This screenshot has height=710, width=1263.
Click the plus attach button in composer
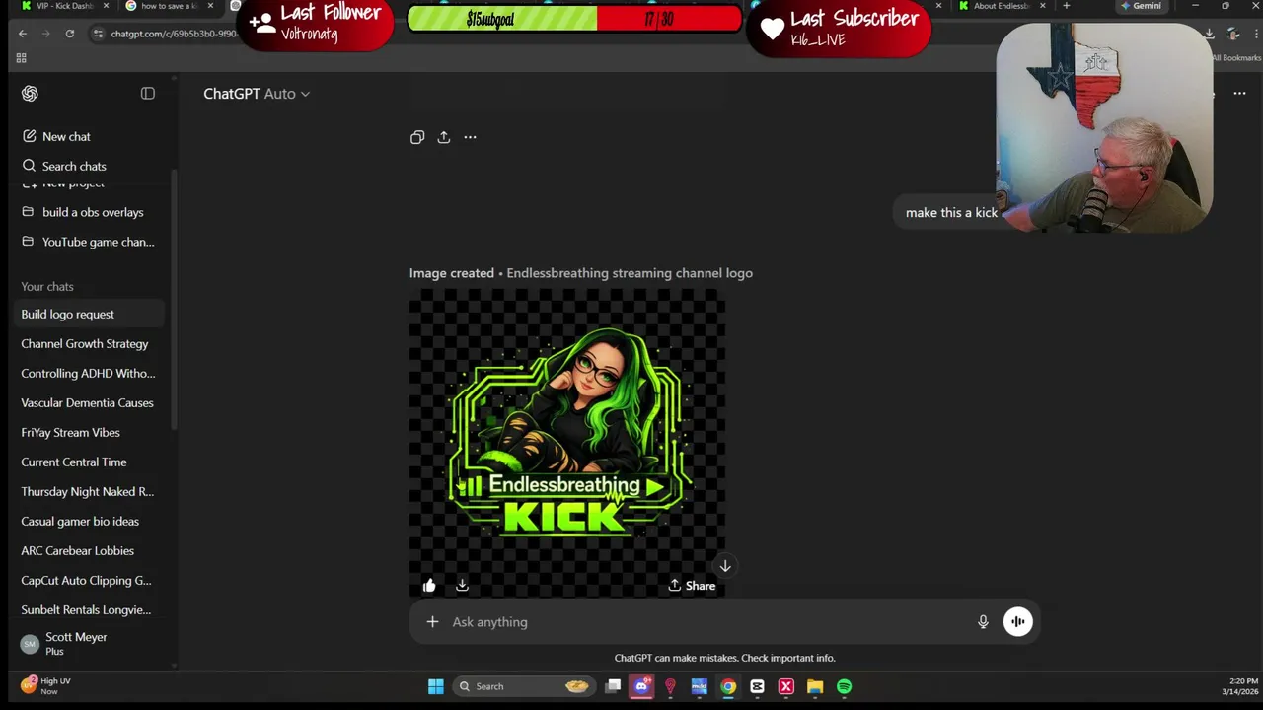click(x=432, y=622)
